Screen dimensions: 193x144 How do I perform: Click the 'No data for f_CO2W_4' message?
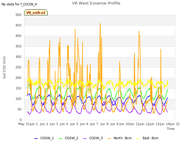pos(19,4)
